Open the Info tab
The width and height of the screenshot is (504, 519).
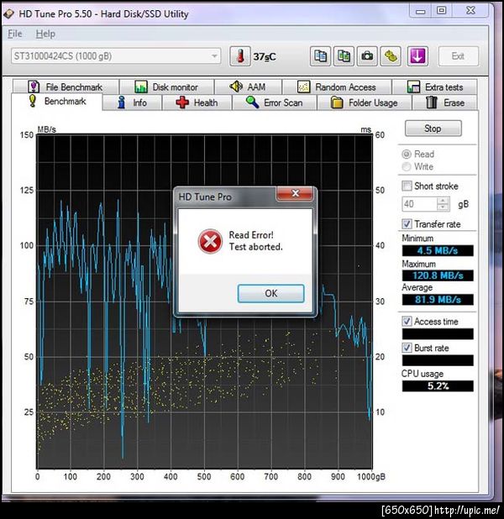132,102
